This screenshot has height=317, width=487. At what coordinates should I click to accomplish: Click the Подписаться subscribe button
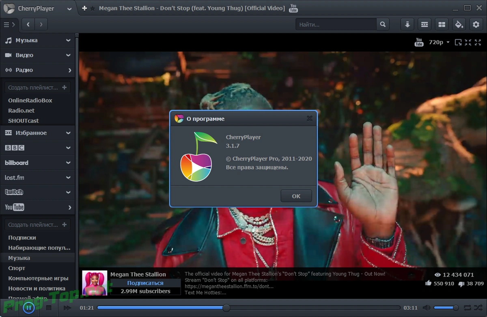(x=145, y=283)
